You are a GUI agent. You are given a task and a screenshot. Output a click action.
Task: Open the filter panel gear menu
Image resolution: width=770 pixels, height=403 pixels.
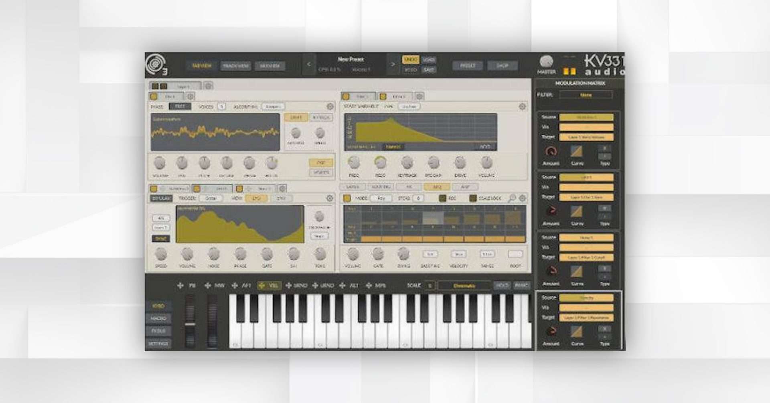[522, 107]
